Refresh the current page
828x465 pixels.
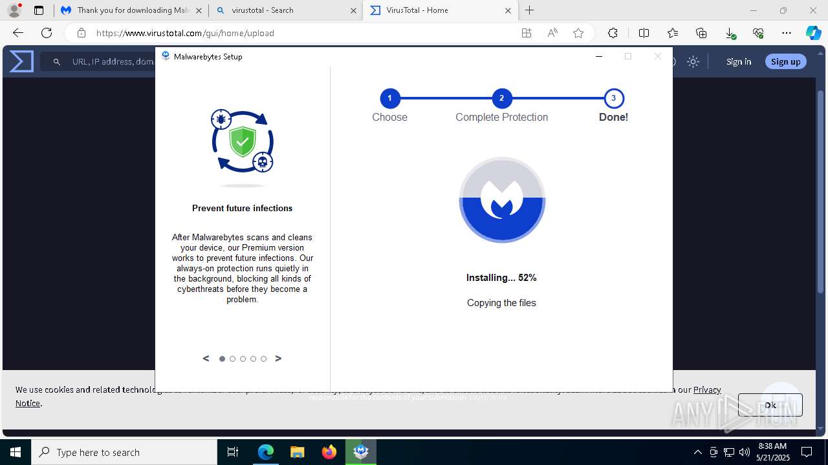tap(47, 33)
